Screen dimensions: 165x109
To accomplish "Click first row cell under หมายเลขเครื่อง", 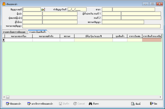I will (x=19, y=40).
